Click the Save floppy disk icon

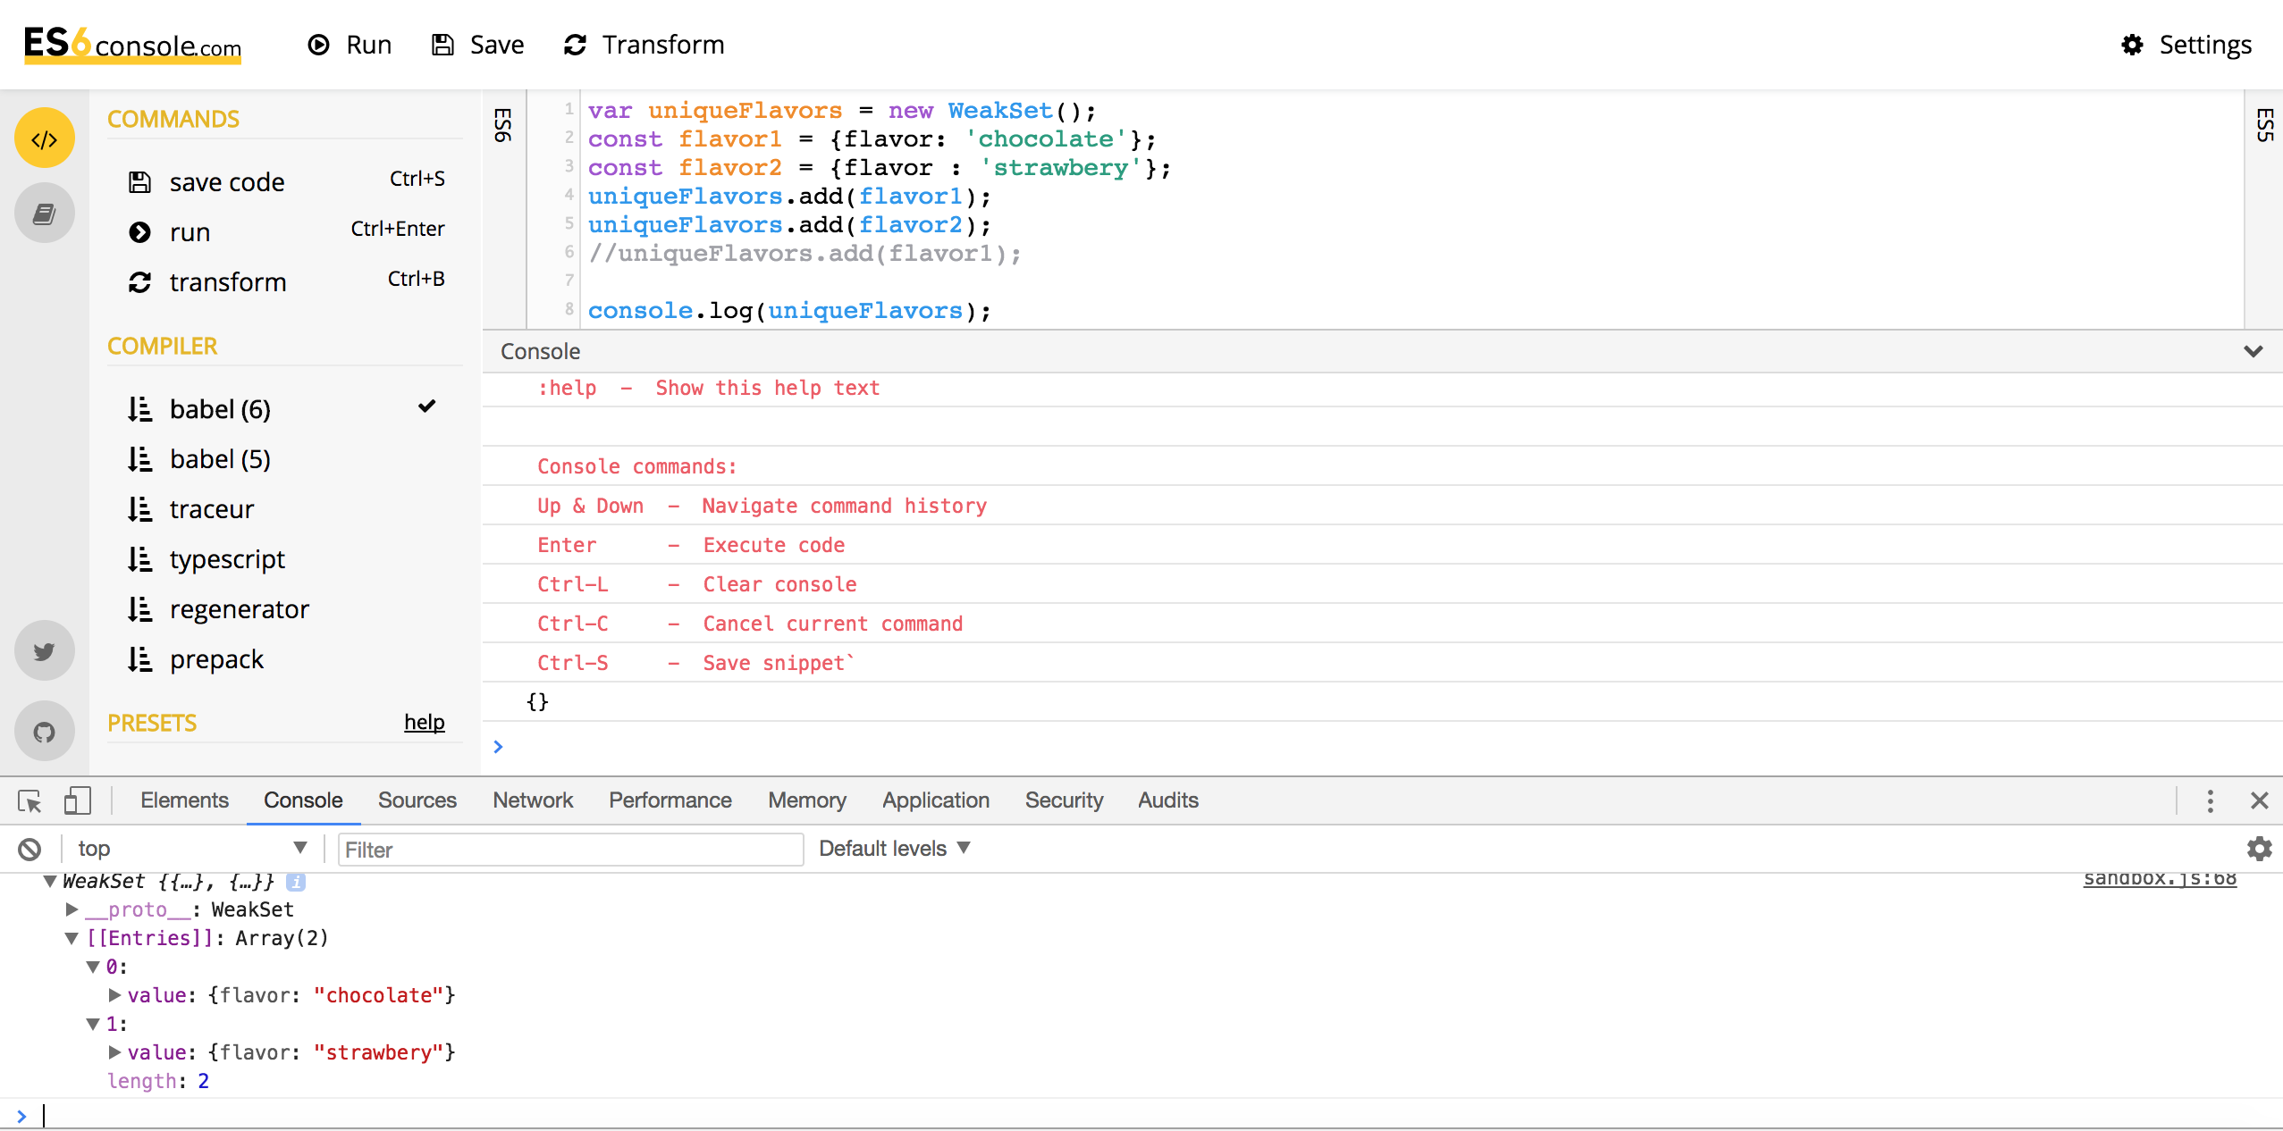442,45
